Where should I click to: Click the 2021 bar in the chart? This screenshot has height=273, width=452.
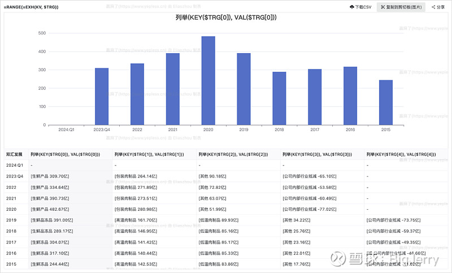pos(173,89)
